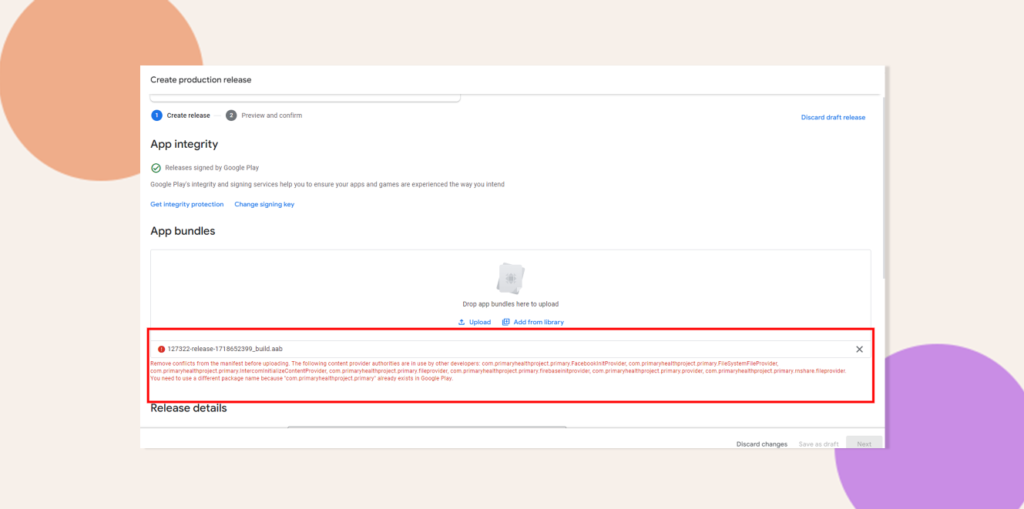
Task: Click the Discard changes button
Action: [762, 444]
